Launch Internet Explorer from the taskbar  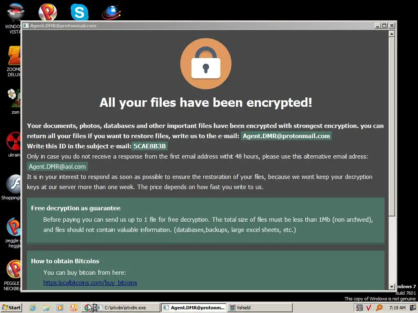point(33,308)
